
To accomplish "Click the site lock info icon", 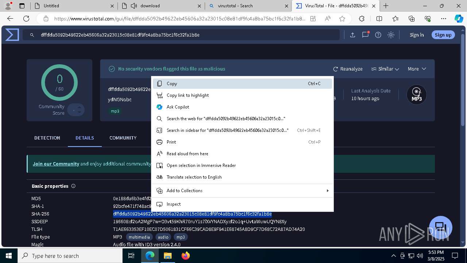I will 46,19.
